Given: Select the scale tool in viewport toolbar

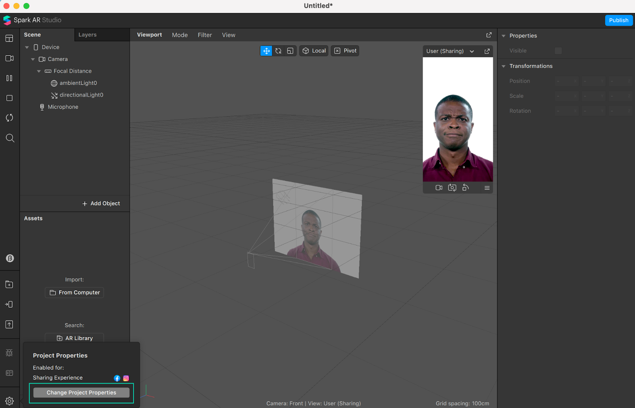Looking at the screenshot, I should click(290, 51).
